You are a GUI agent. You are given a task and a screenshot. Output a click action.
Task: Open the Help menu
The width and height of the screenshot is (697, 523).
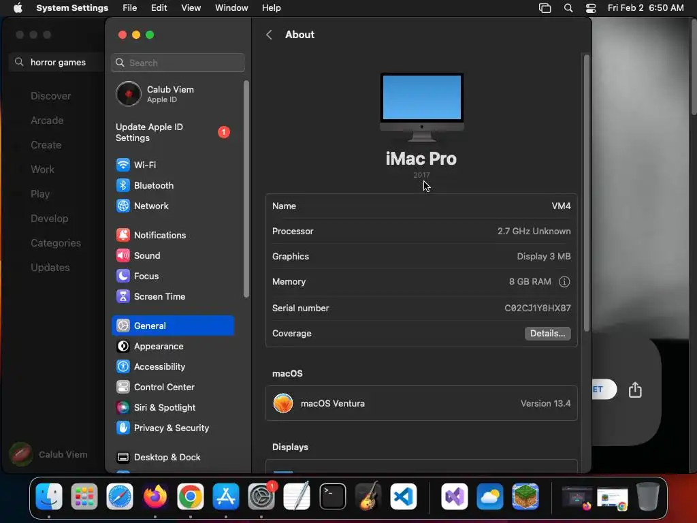pyautogui.click(x=271, y=8)
